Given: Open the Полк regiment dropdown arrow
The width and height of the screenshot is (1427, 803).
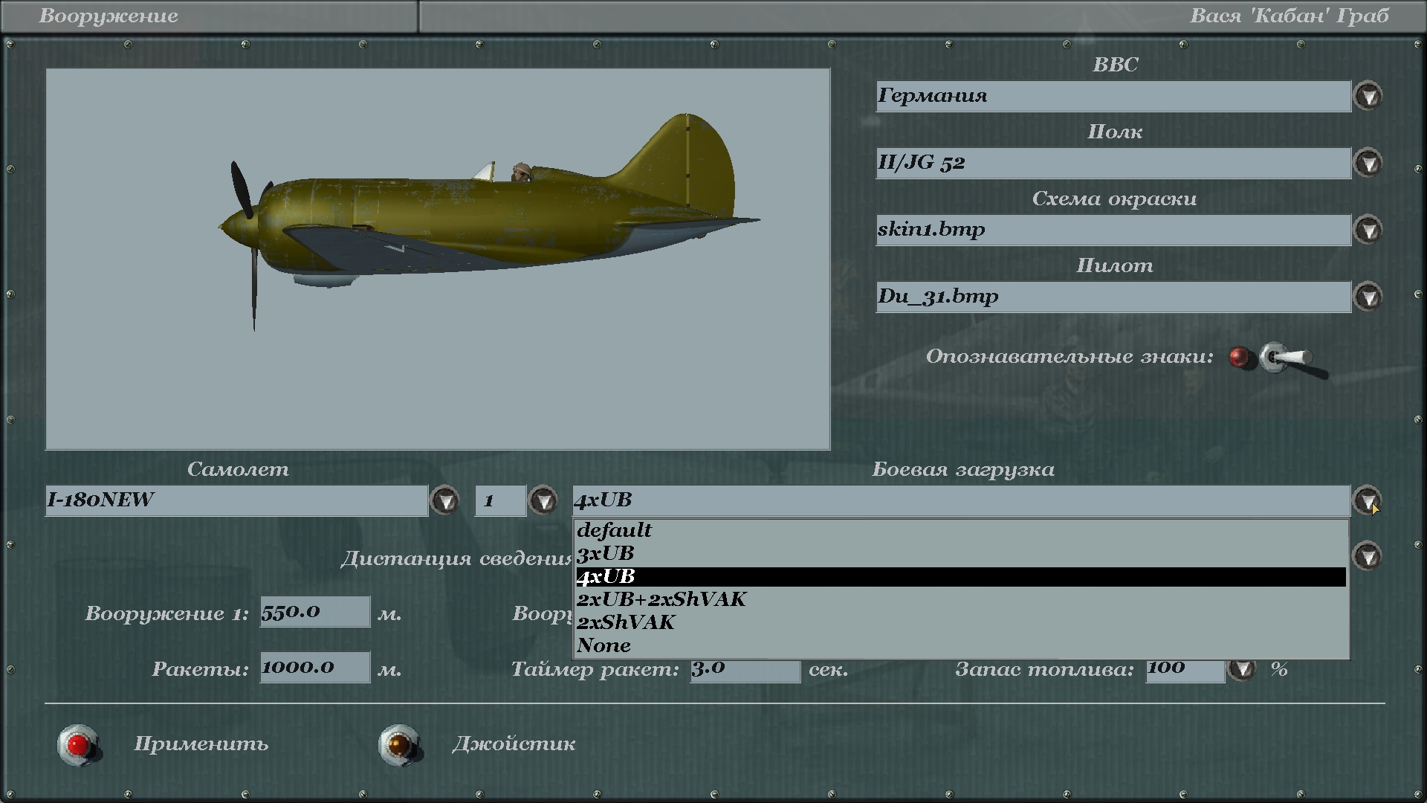Looking at the screenshot, I should [x=1368, y=164].
